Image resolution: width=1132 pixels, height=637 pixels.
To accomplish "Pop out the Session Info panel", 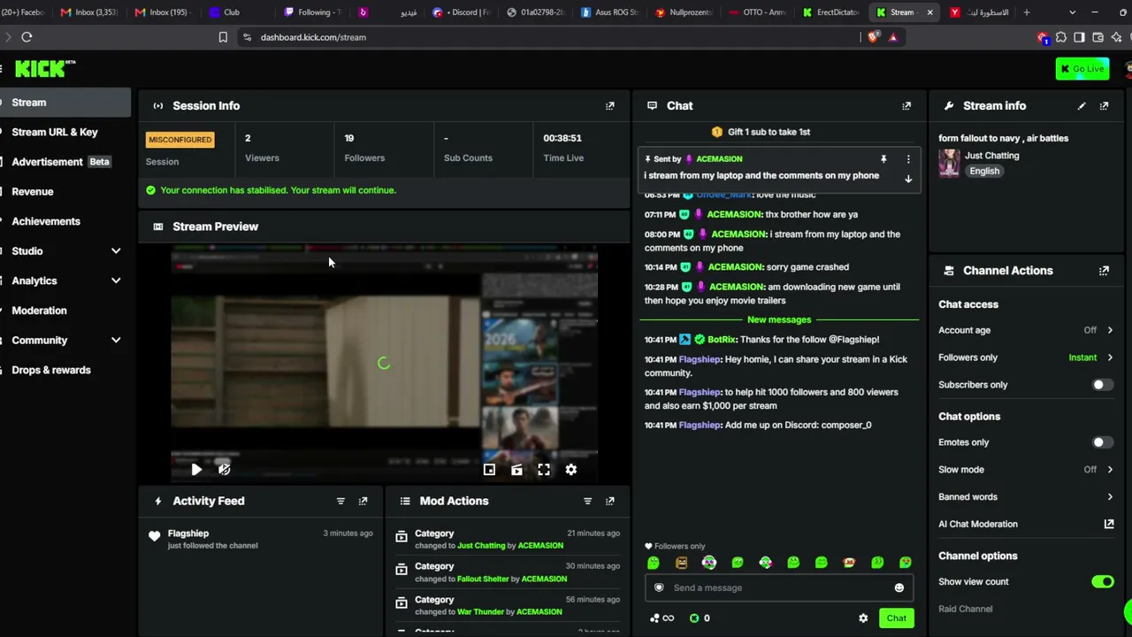I will [x=610, y=106].
